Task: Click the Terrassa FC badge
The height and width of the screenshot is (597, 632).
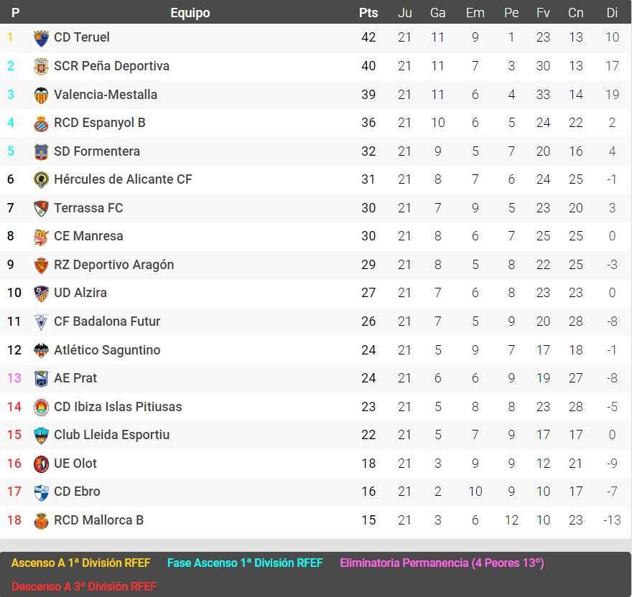Action: click(41, 207)
